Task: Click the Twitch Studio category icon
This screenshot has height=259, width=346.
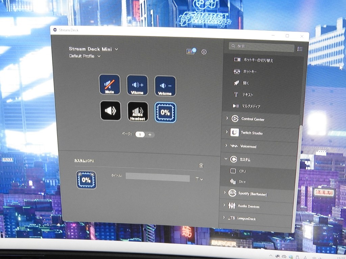Action: click(x=234, y=132)
